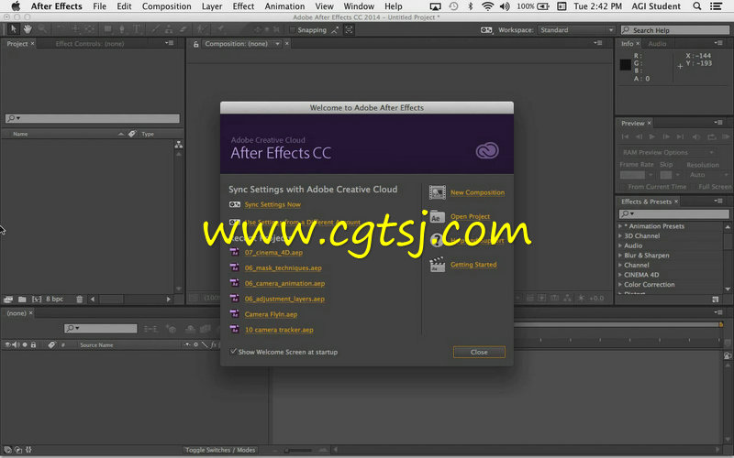Click the 07_cinema_4D.aep file icon
Viewport: 734px width, 458px height.
point(235,252)
